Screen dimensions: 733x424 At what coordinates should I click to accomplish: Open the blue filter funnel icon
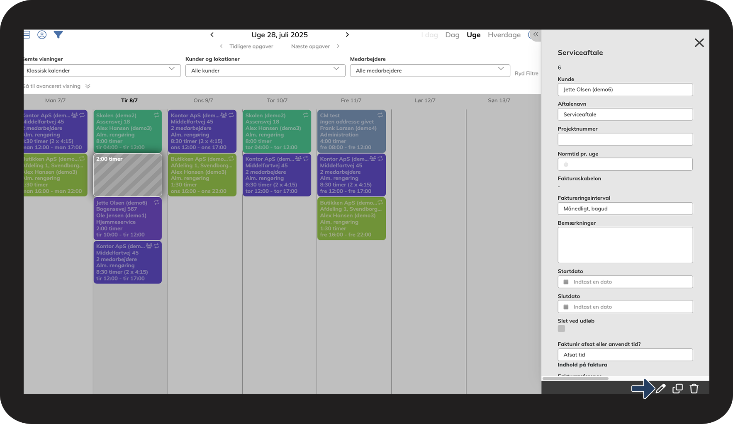58,35
